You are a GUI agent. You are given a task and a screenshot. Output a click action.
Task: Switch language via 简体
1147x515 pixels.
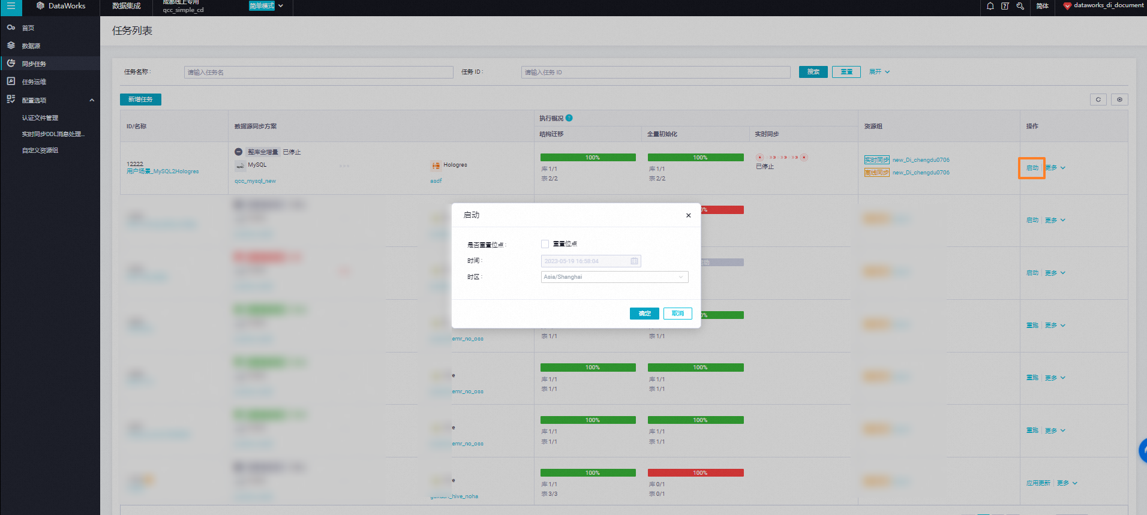click(1043, 6)
